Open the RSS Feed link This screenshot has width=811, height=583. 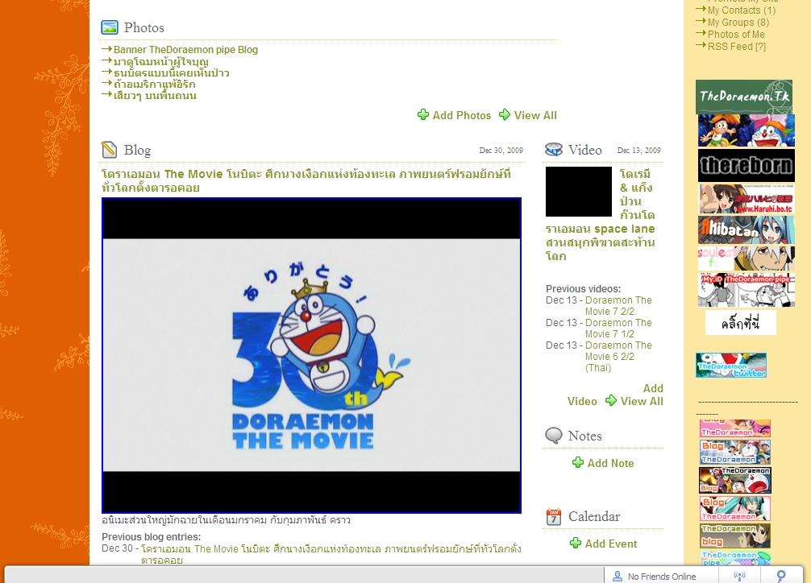(x=737, y=47)
